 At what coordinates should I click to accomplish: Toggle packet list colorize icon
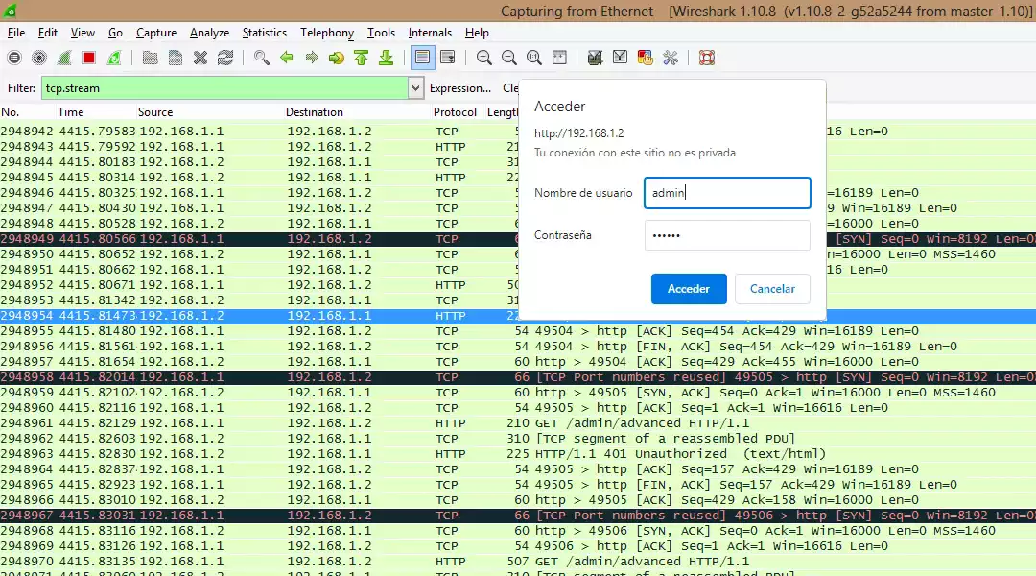point(422,59)
